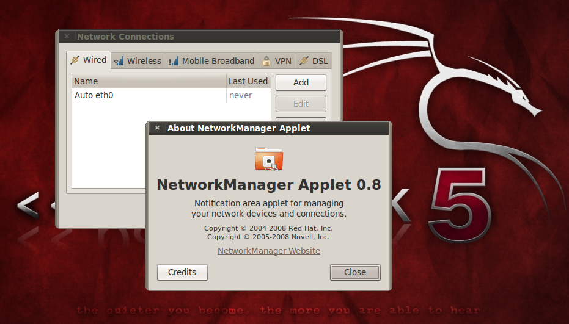Click the NetworkManager Applet logo icon
Image resolution: width=569 pixels, height=324 pixels.
click(269, 159)
